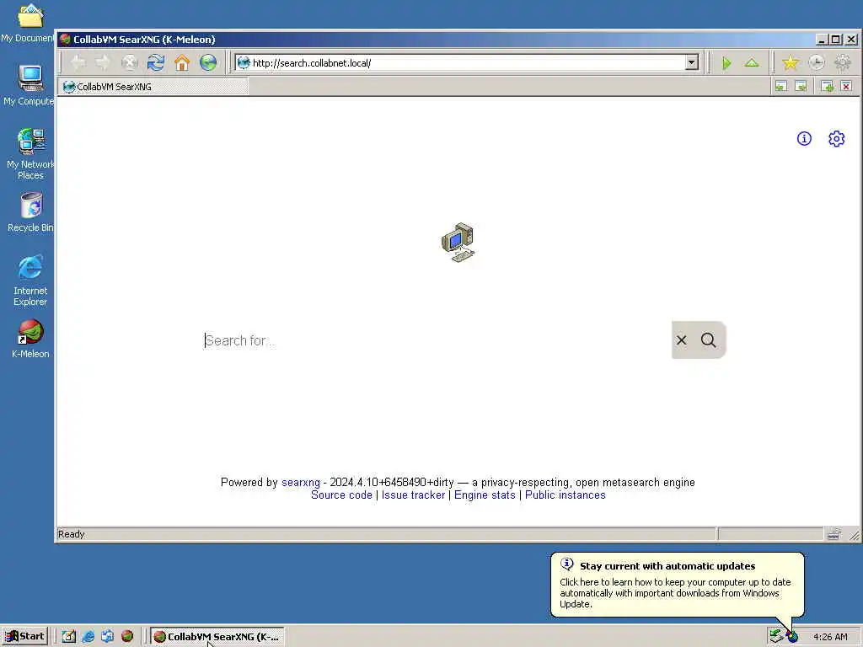863x647 pixels.
Task: Open My Computer desktop icon
Action: tap(29, 86)
